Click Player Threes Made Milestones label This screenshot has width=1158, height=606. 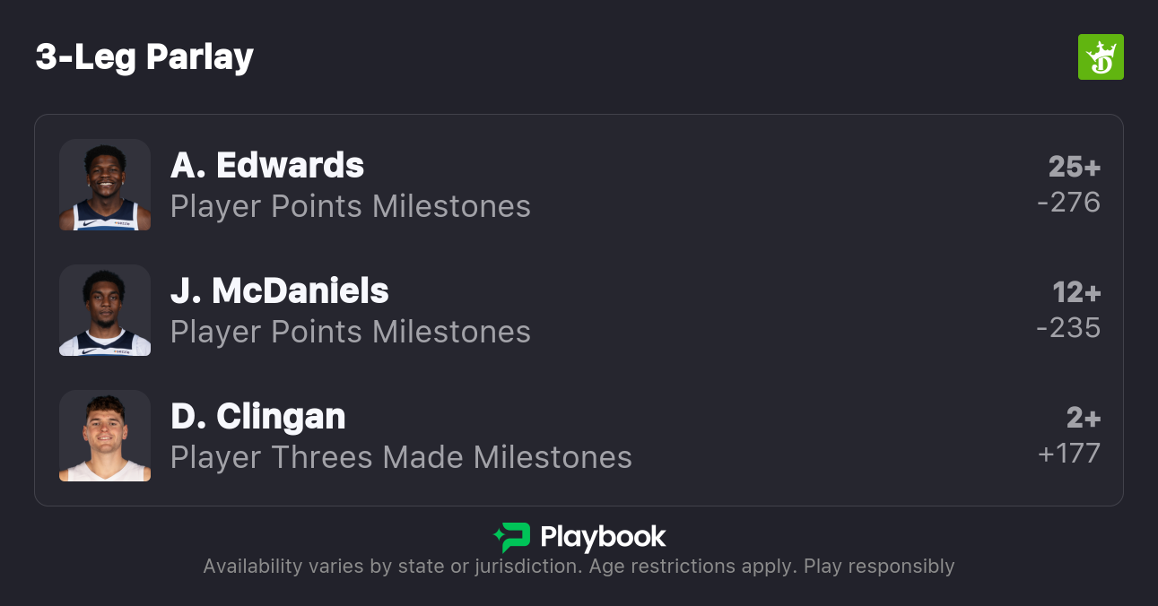pyautogui.click(x=401, y=458)
